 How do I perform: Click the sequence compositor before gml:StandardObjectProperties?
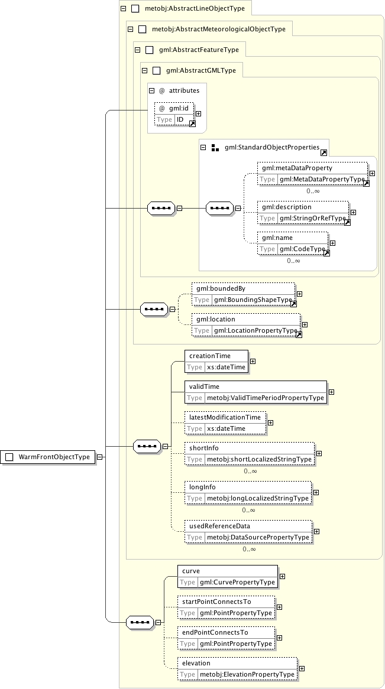click(x=161, y=208)
